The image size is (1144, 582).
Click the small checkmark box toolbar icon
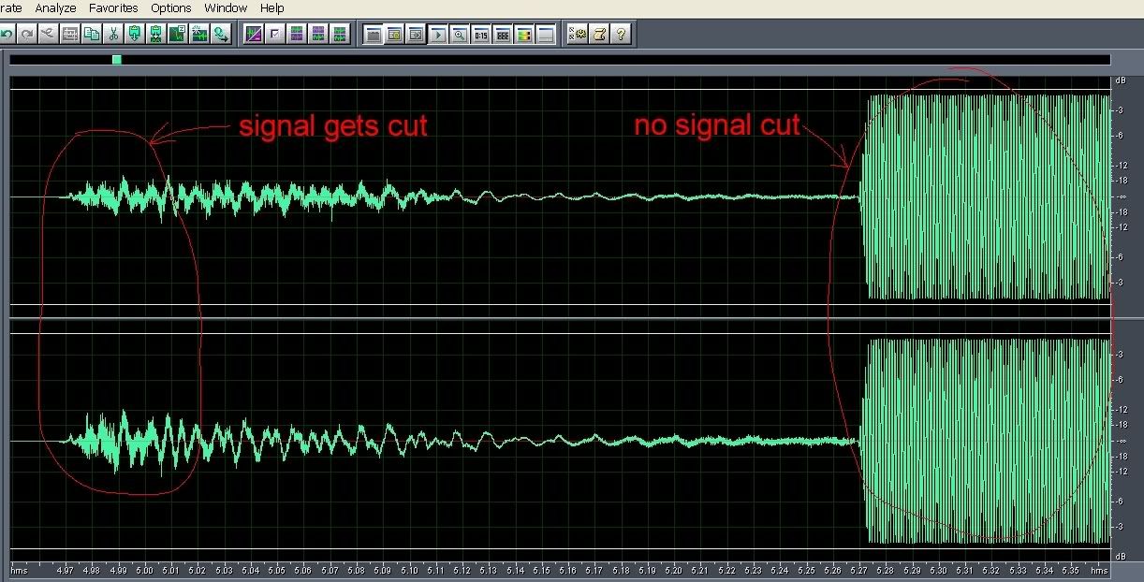pos(275,35)
